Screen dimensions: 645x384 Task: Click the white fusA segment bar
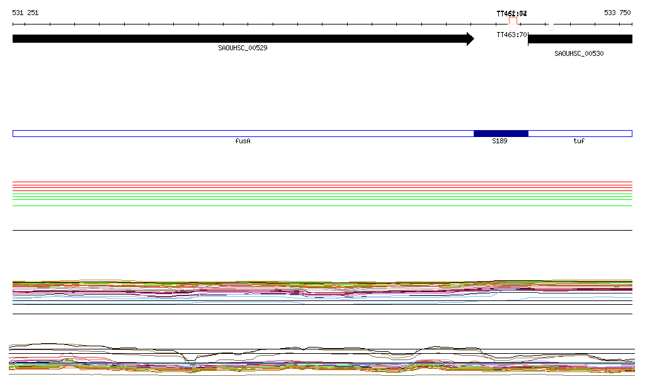pos(243,133)
